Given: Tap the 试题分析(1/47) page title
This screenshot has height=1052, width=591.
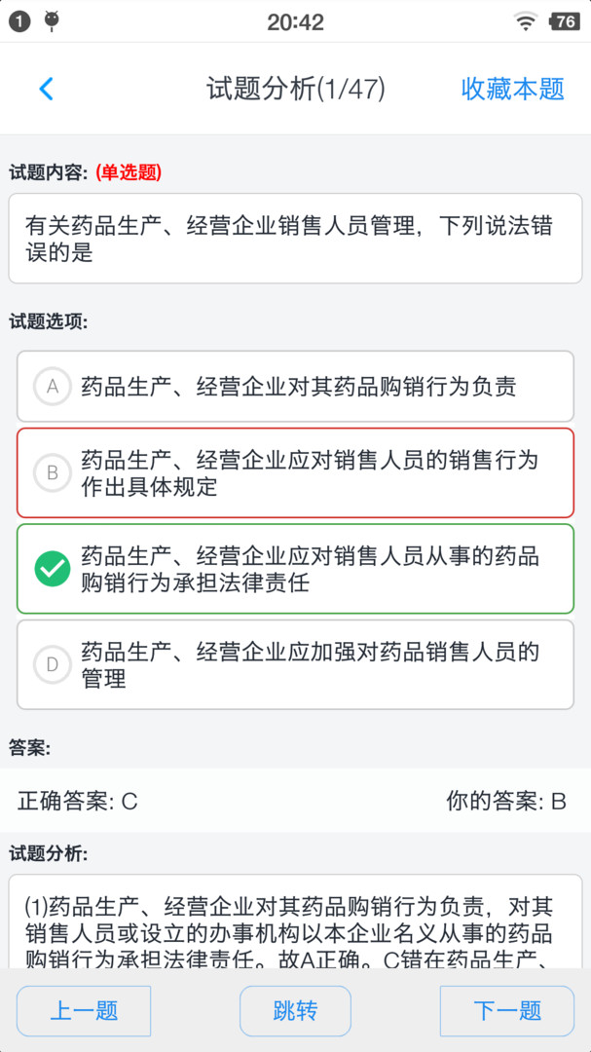Looking at the screenshot, I should (295, 89).
